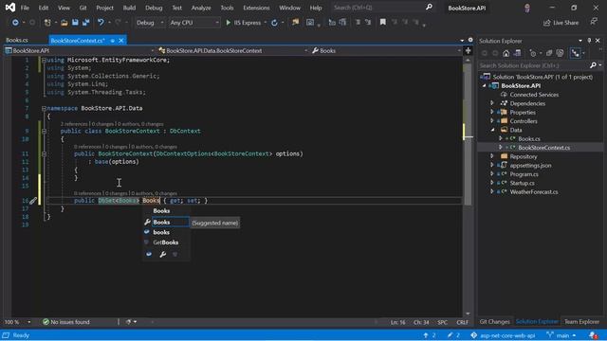This screenshot has height=341, width=607.
Task: Click the asp-net-core-web-api repository button
Action: (503, 335)
